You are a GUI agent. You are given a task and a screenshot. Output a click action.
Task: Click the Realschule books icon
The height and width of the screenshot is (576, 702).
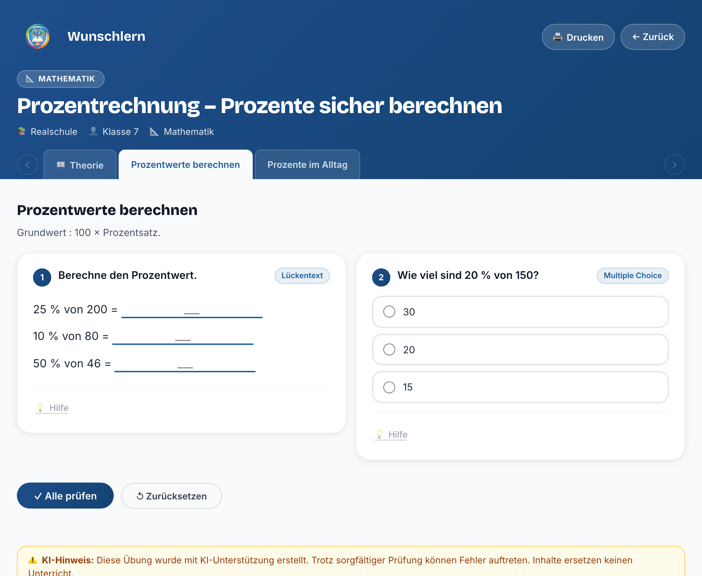tap(22, 131)
